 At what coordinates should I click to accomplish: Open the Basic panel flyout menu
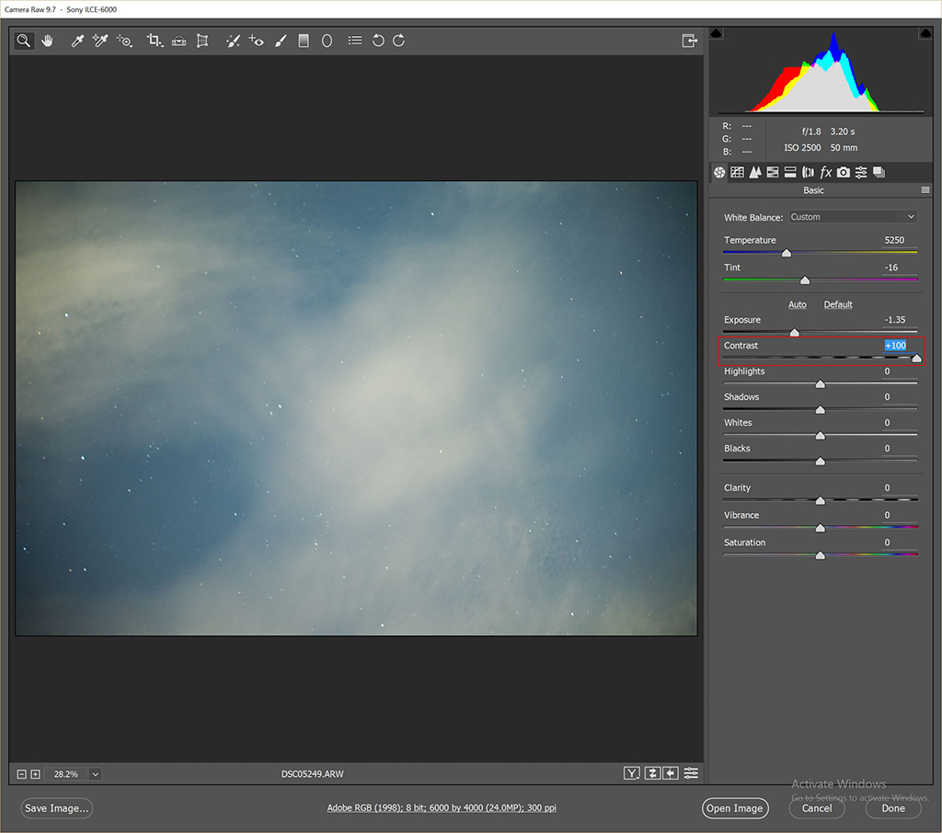pos(925,190)
